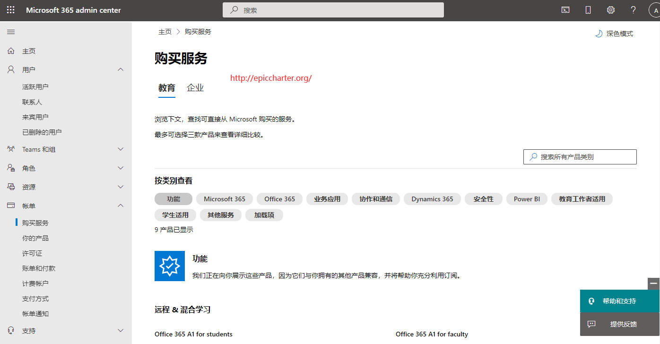Expand the 支持 section chevron
The image size is (660, 344).
tap(121, 330)
